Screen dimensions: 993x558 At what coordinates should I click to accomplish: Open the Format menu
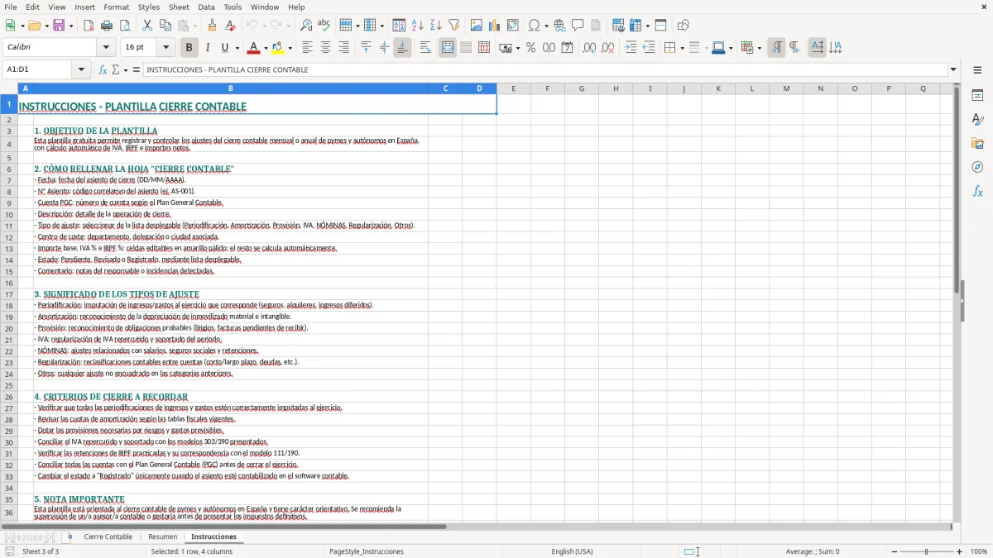tap(116, 7)
